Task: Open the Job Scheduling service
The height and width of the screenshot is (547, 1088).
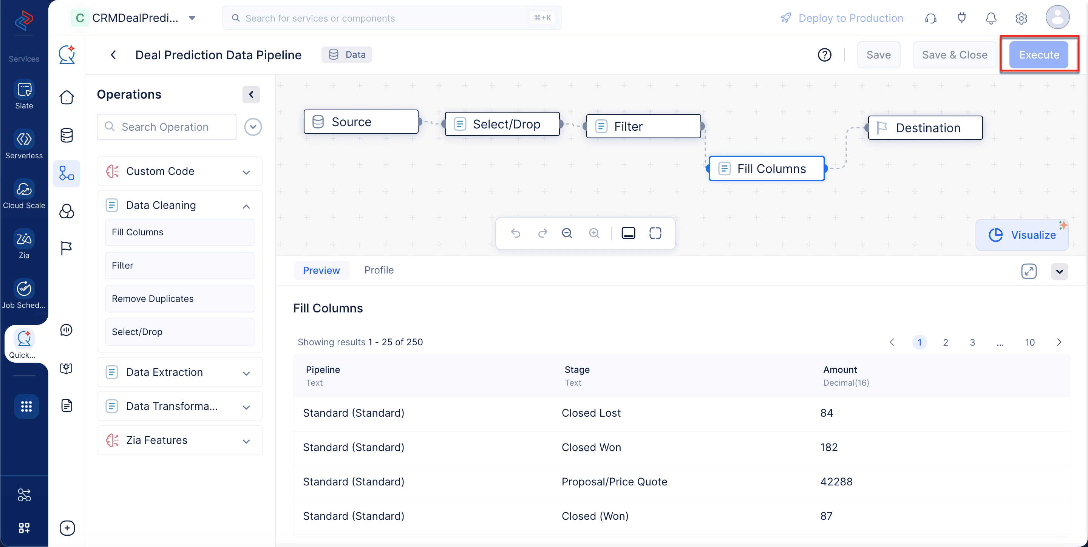Action: pyautogui.click(x=24, y=294)
